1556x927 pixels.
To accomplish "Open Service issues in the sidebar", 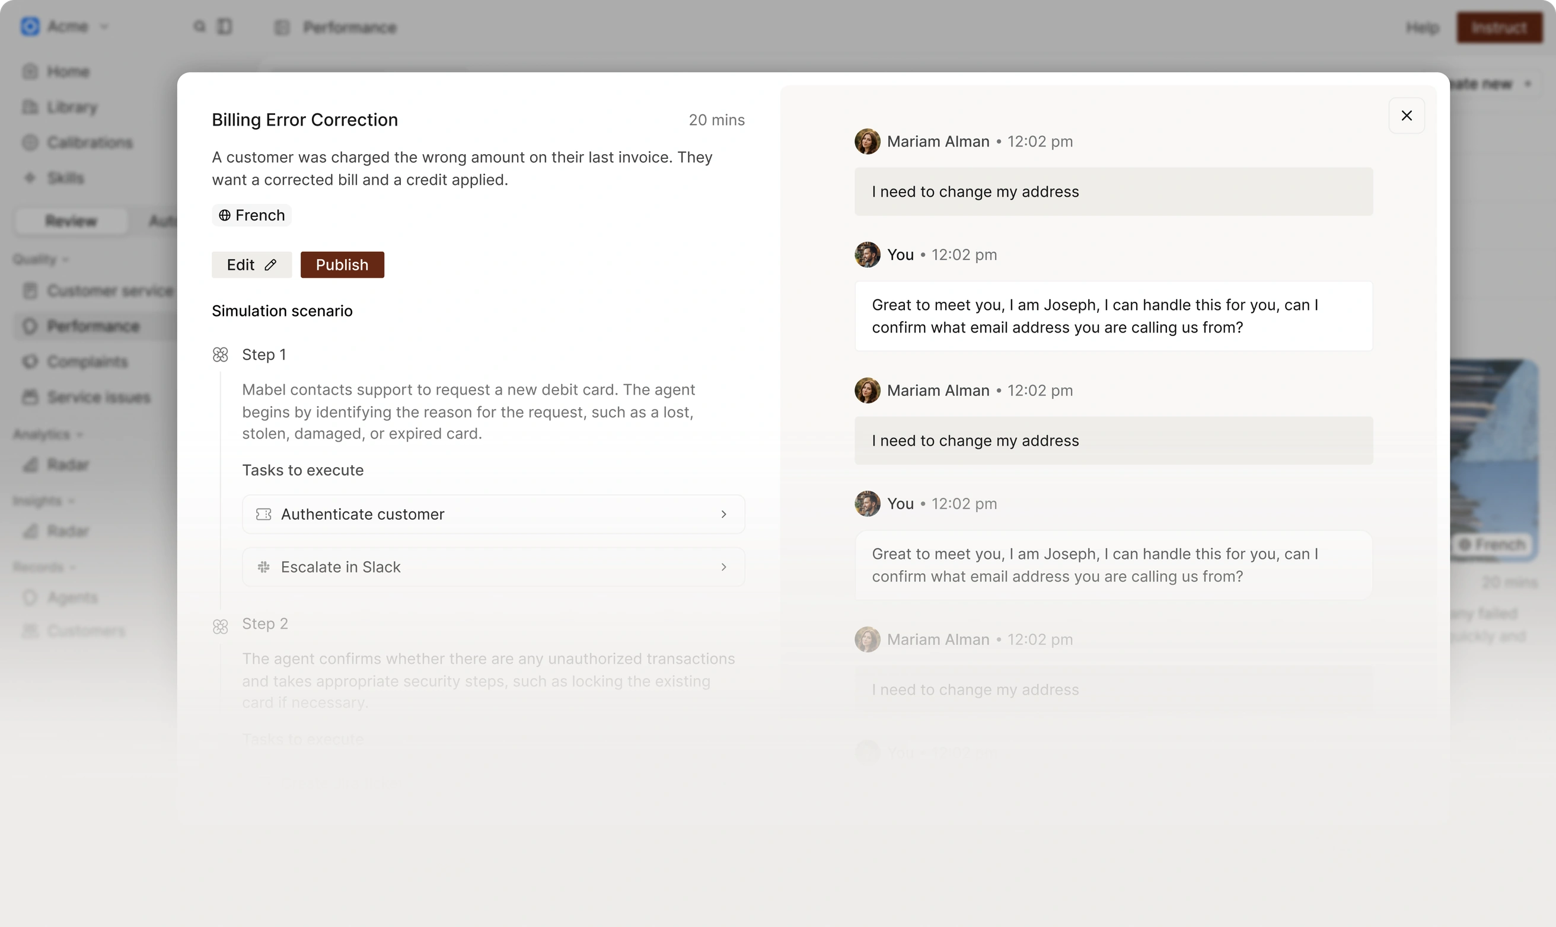I will [98, 397].
